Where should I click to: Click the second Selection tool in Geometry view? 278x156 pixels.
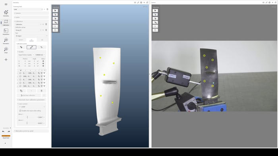(x=55, y=15)
